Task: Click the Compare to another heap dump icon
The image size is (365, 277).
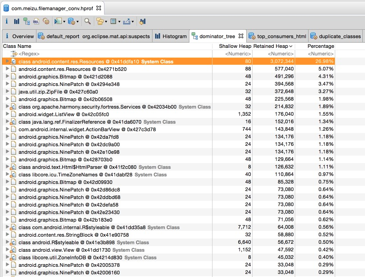Action: tap(143, 21)
